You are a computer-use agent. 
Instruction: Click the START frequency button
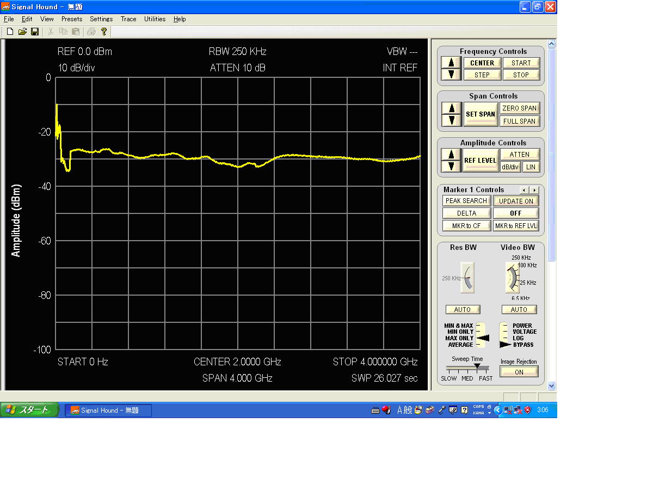point(521,63)
